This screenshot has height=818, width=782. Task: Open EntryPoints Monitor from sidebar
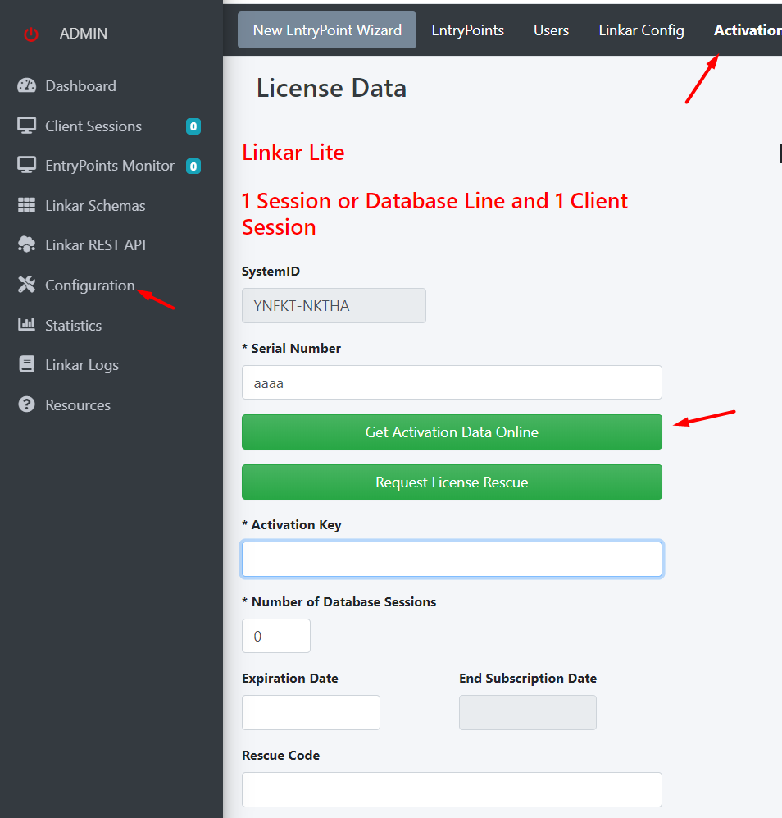tap(110, 166)
